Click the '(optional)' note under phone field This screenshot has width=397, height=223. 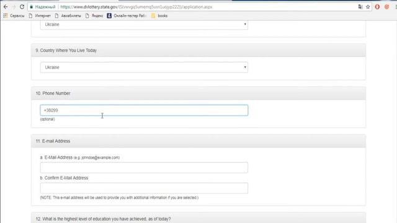[47, 119]
